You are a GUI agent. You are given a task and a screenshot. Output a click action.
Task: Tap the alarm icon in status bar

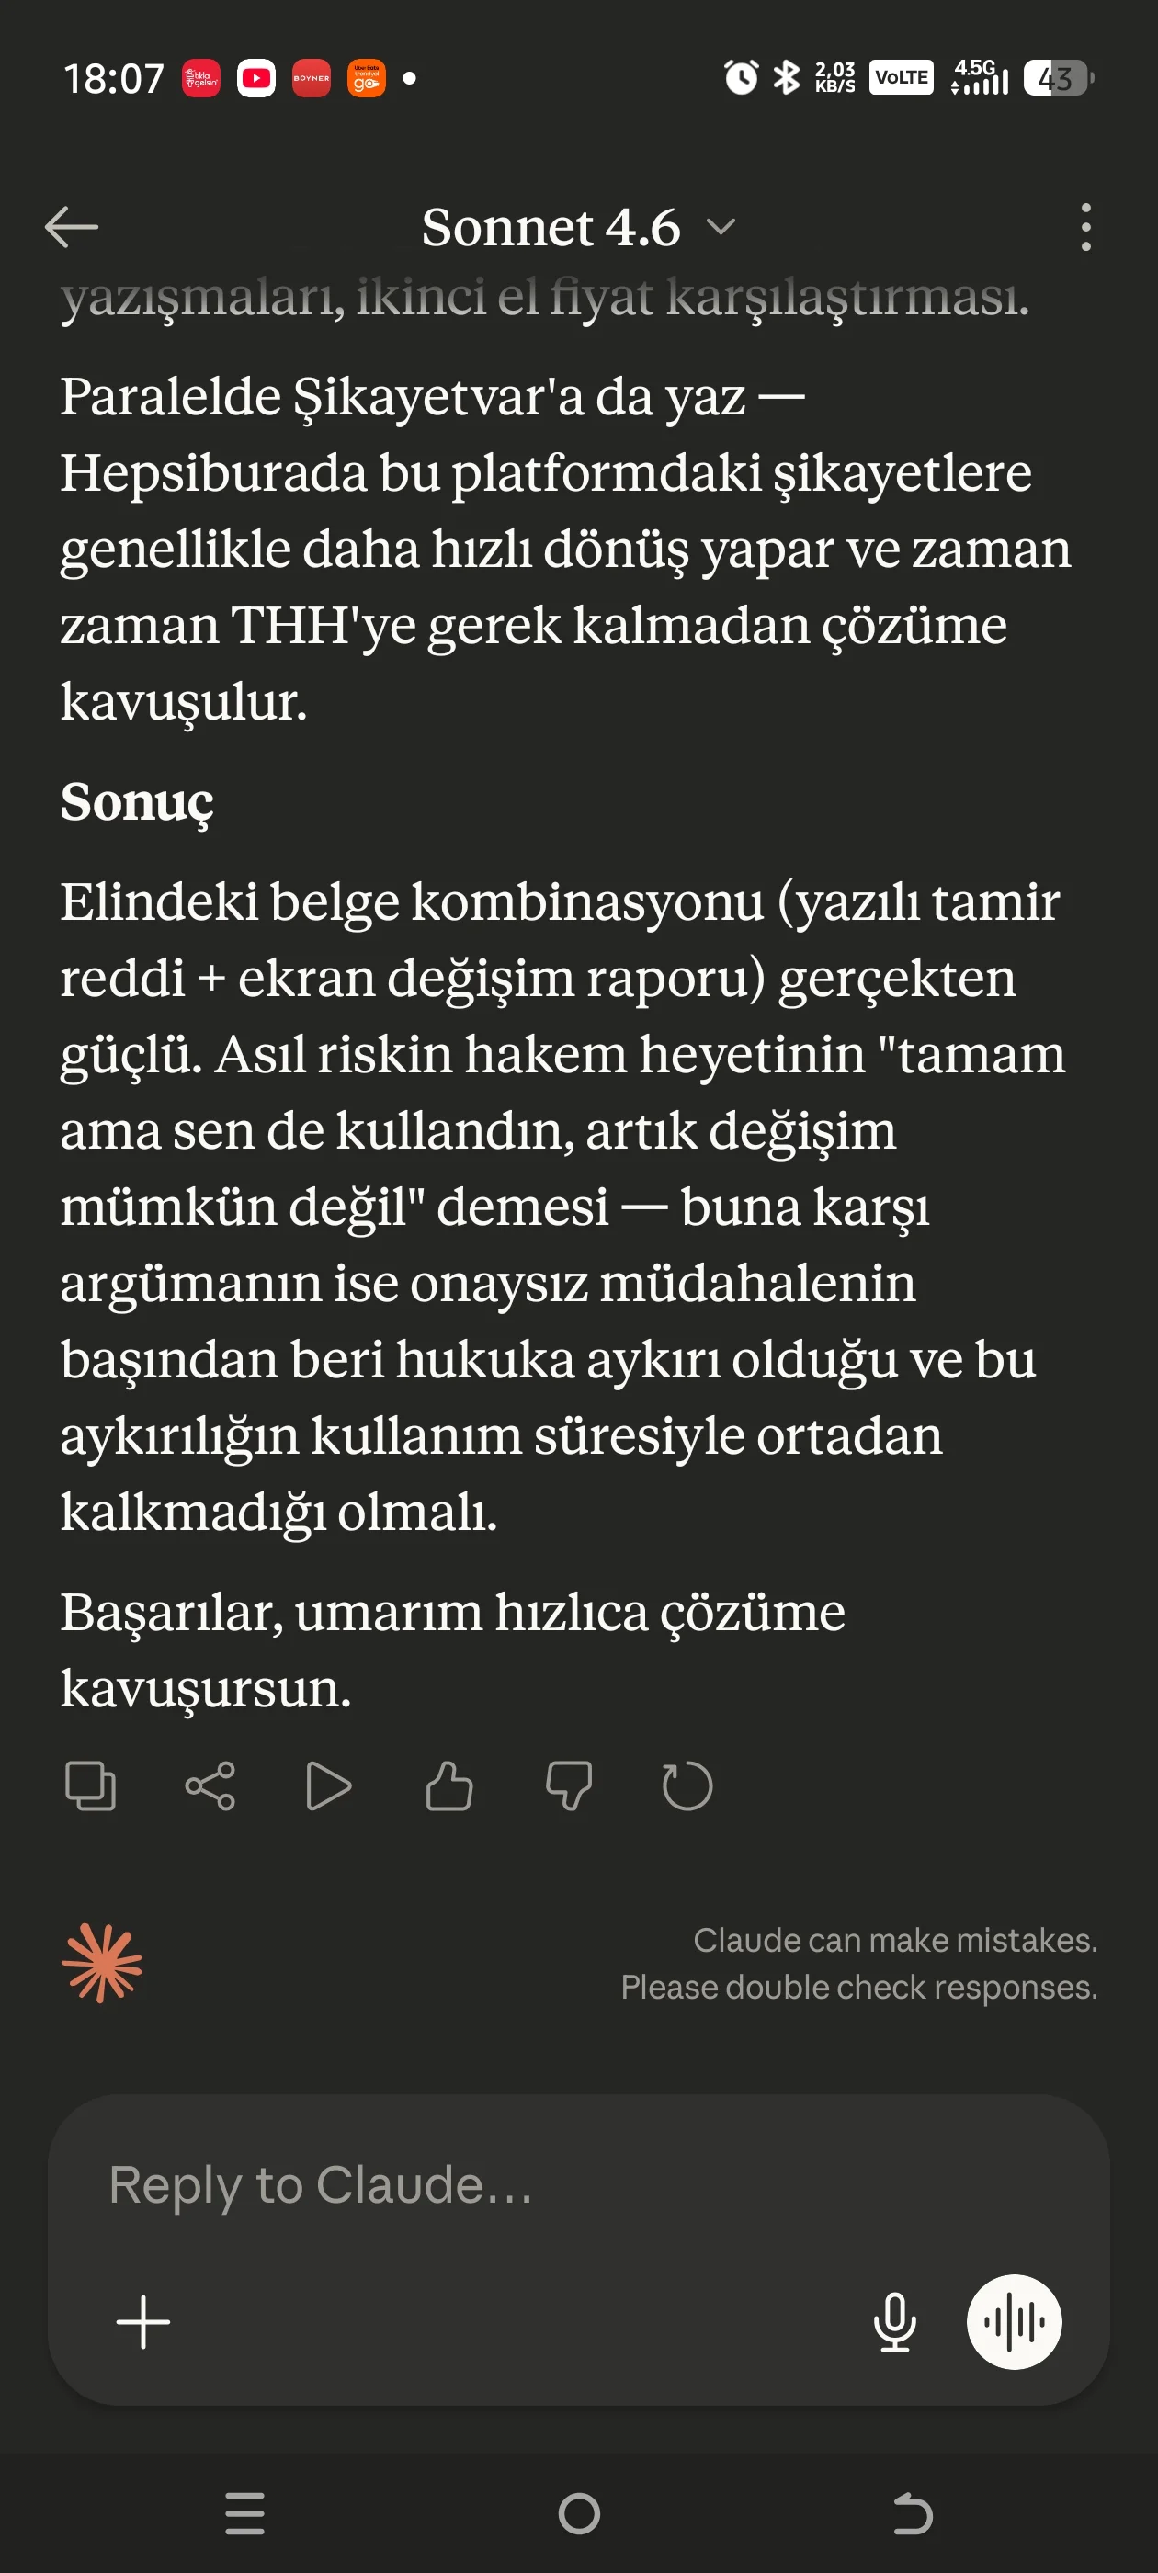(x=741, y=78)
